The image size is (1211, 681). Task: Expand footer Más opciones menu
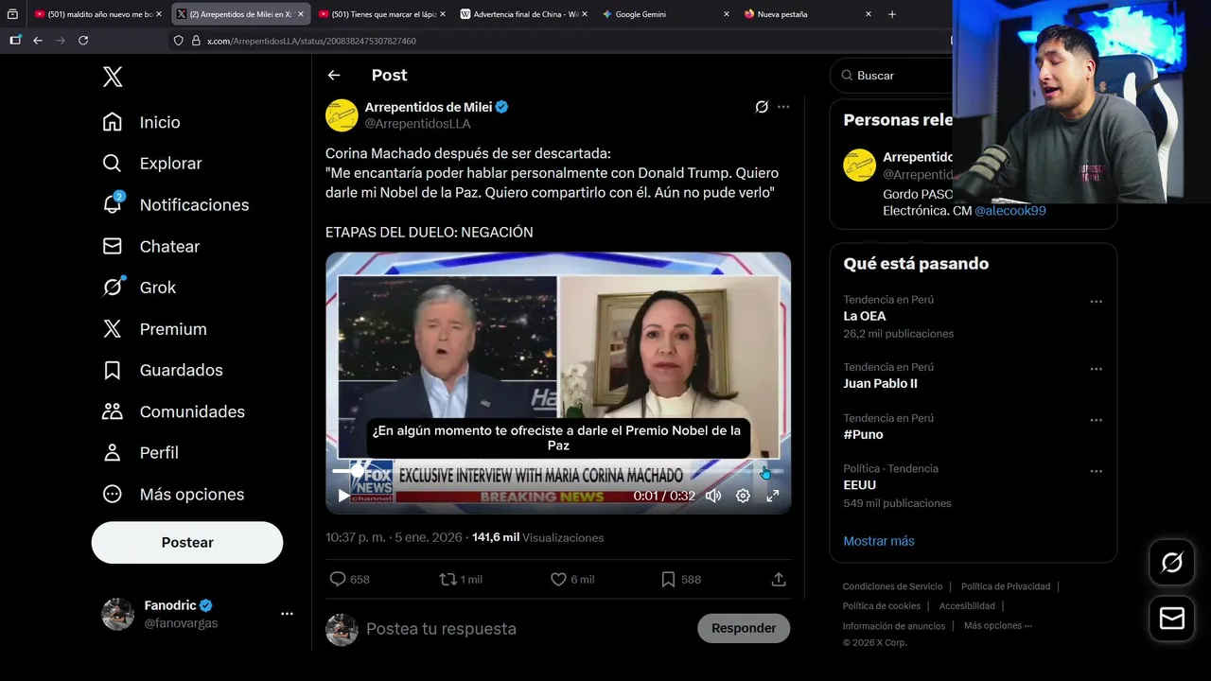click(997, 626)
